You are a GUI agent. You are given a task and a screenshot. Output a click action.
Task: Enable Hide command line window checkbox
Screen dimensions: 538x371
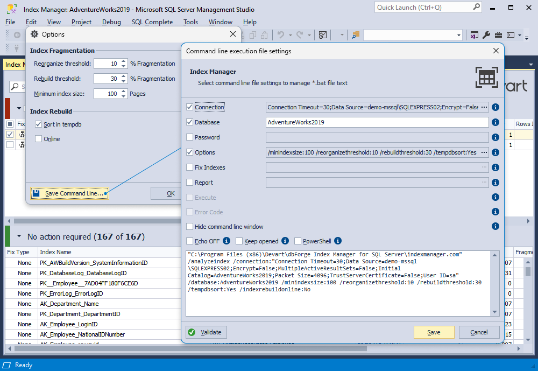pos(189,226)
